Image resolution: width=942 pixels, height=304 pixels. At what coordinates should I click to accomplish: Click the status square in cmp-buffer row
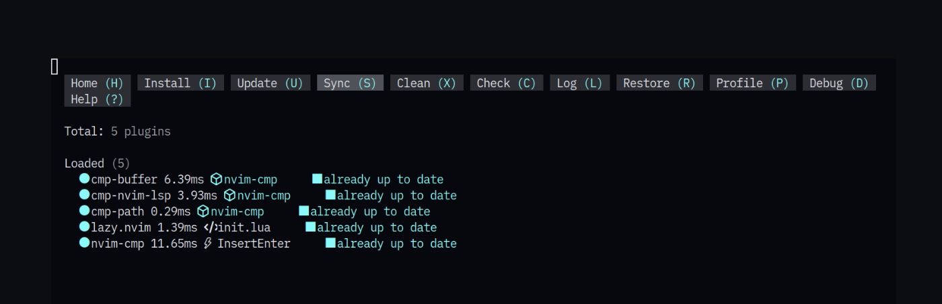click(317, 179)
